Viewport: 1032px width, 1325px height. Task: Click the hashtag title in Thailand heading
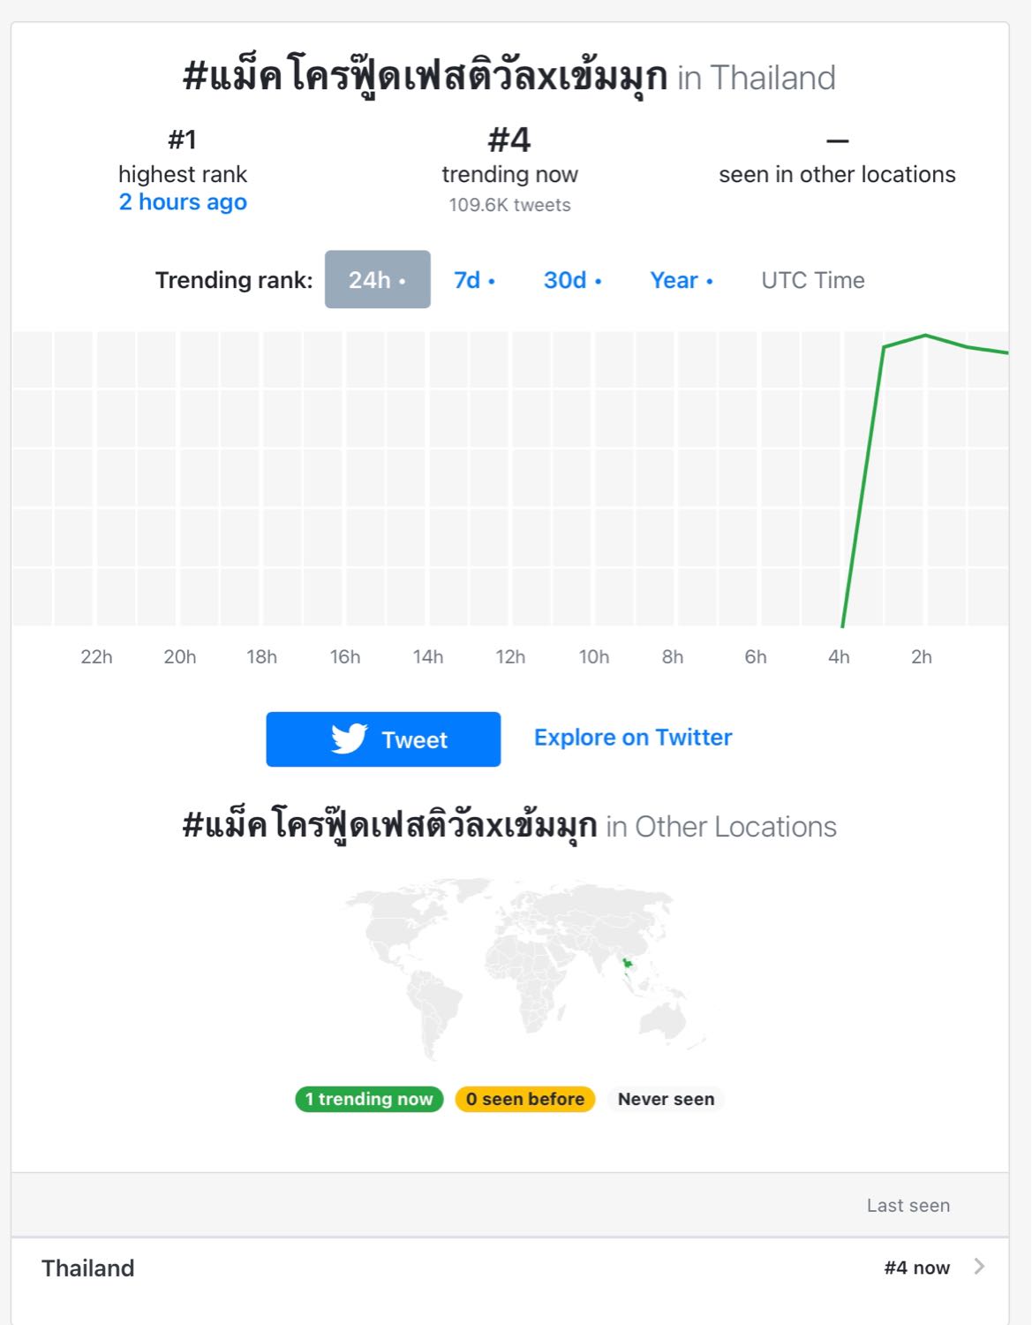click(x=425, y=78)
